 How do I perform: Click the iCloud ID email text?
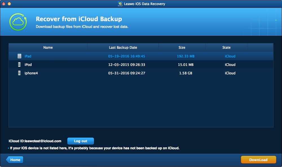pyautogui.click(x=35, y=141)
